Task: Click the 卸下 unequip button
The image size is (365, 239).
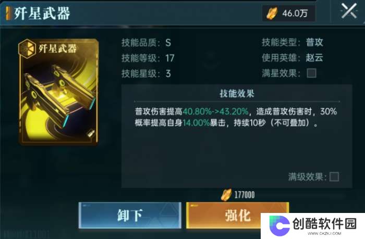Action: (130, 215)
